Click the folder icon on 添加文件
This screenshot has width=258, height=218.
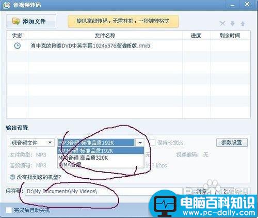(16, 21)
